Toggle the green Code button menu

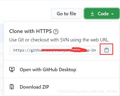coord(102,13)
